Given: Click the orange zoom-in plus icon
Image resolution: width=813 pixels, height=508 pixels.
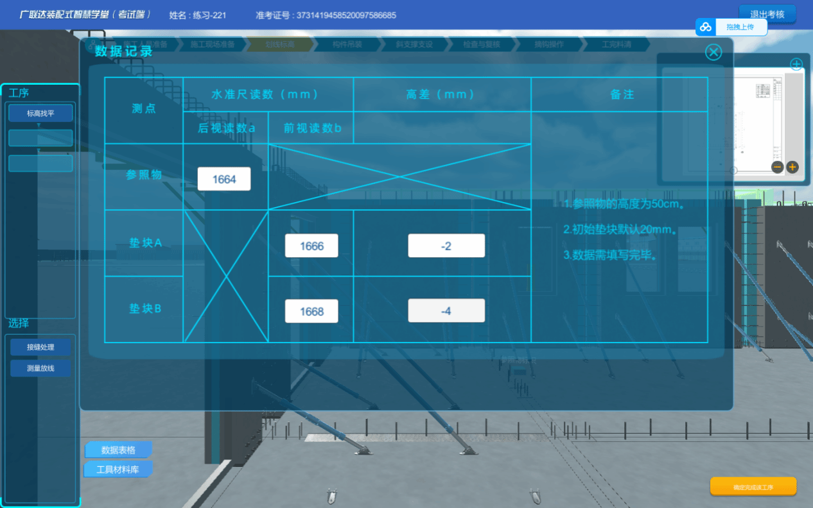Looking at the screenshot, I should click(x=792, y=167).
